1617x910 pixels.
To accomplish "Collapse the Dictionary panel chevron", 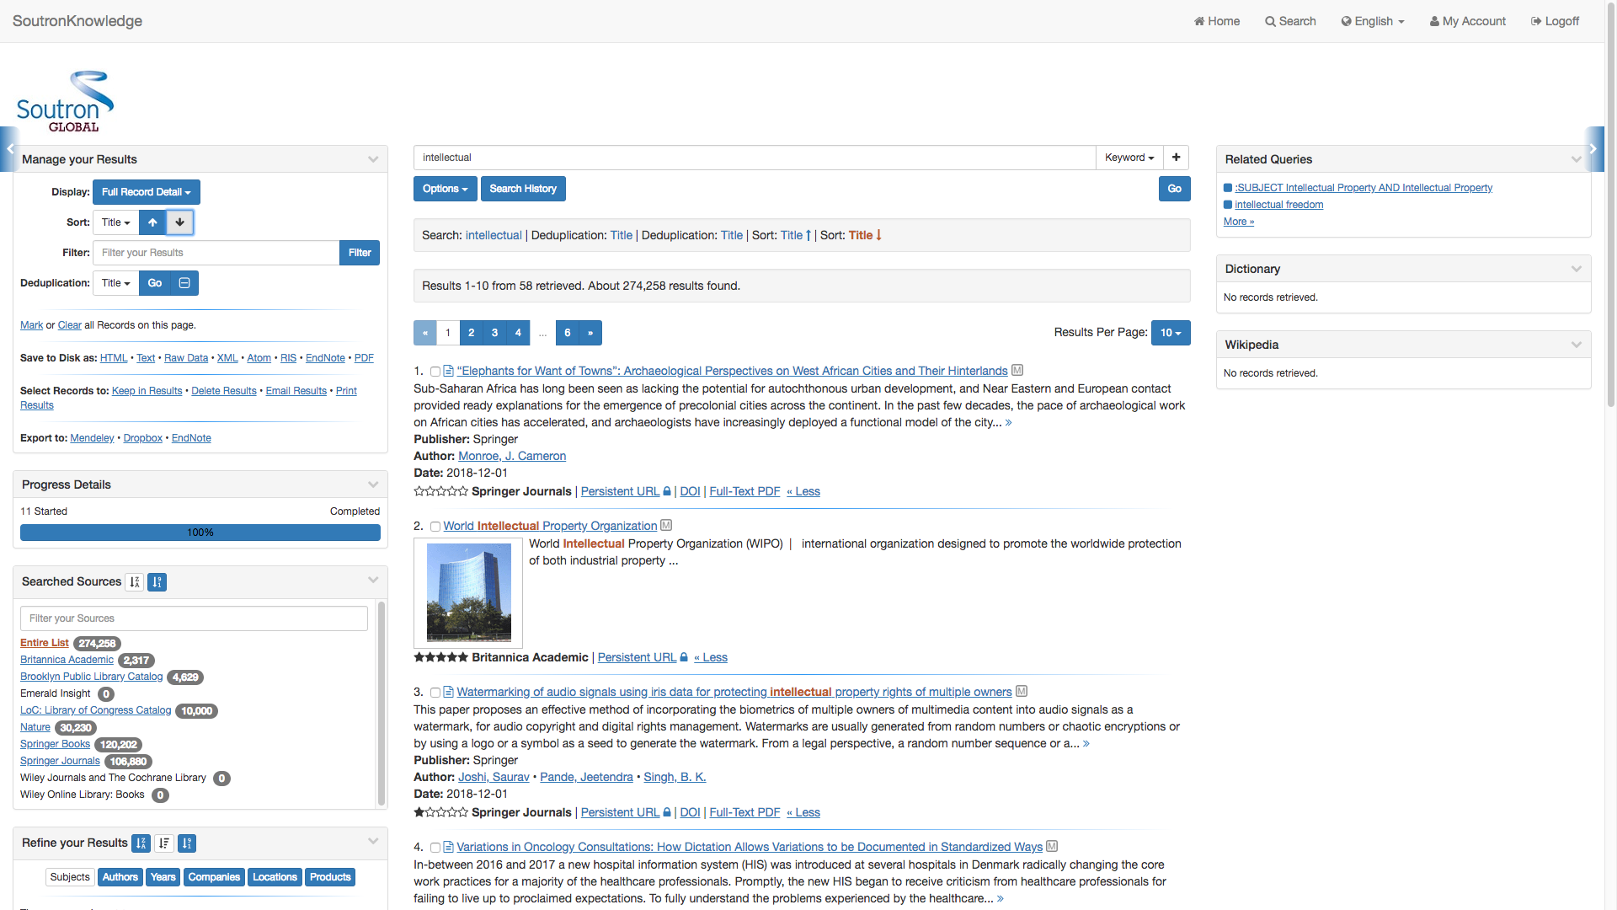I will 1577,269.
